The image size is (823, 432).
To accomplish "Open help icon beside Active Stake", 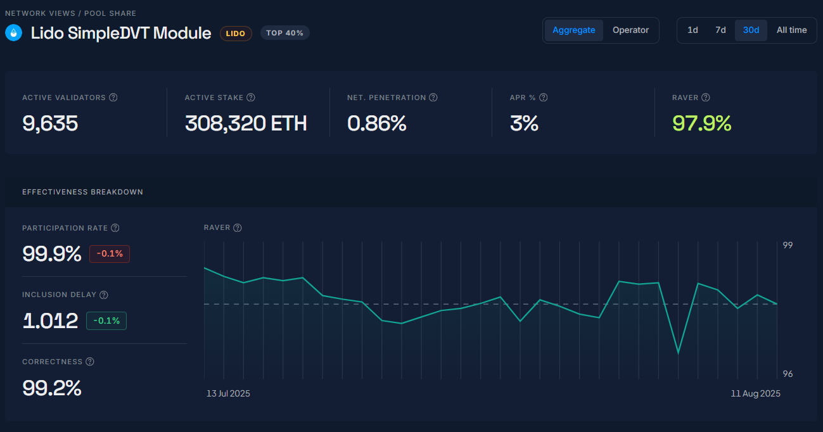I will (x=251, y=98).
